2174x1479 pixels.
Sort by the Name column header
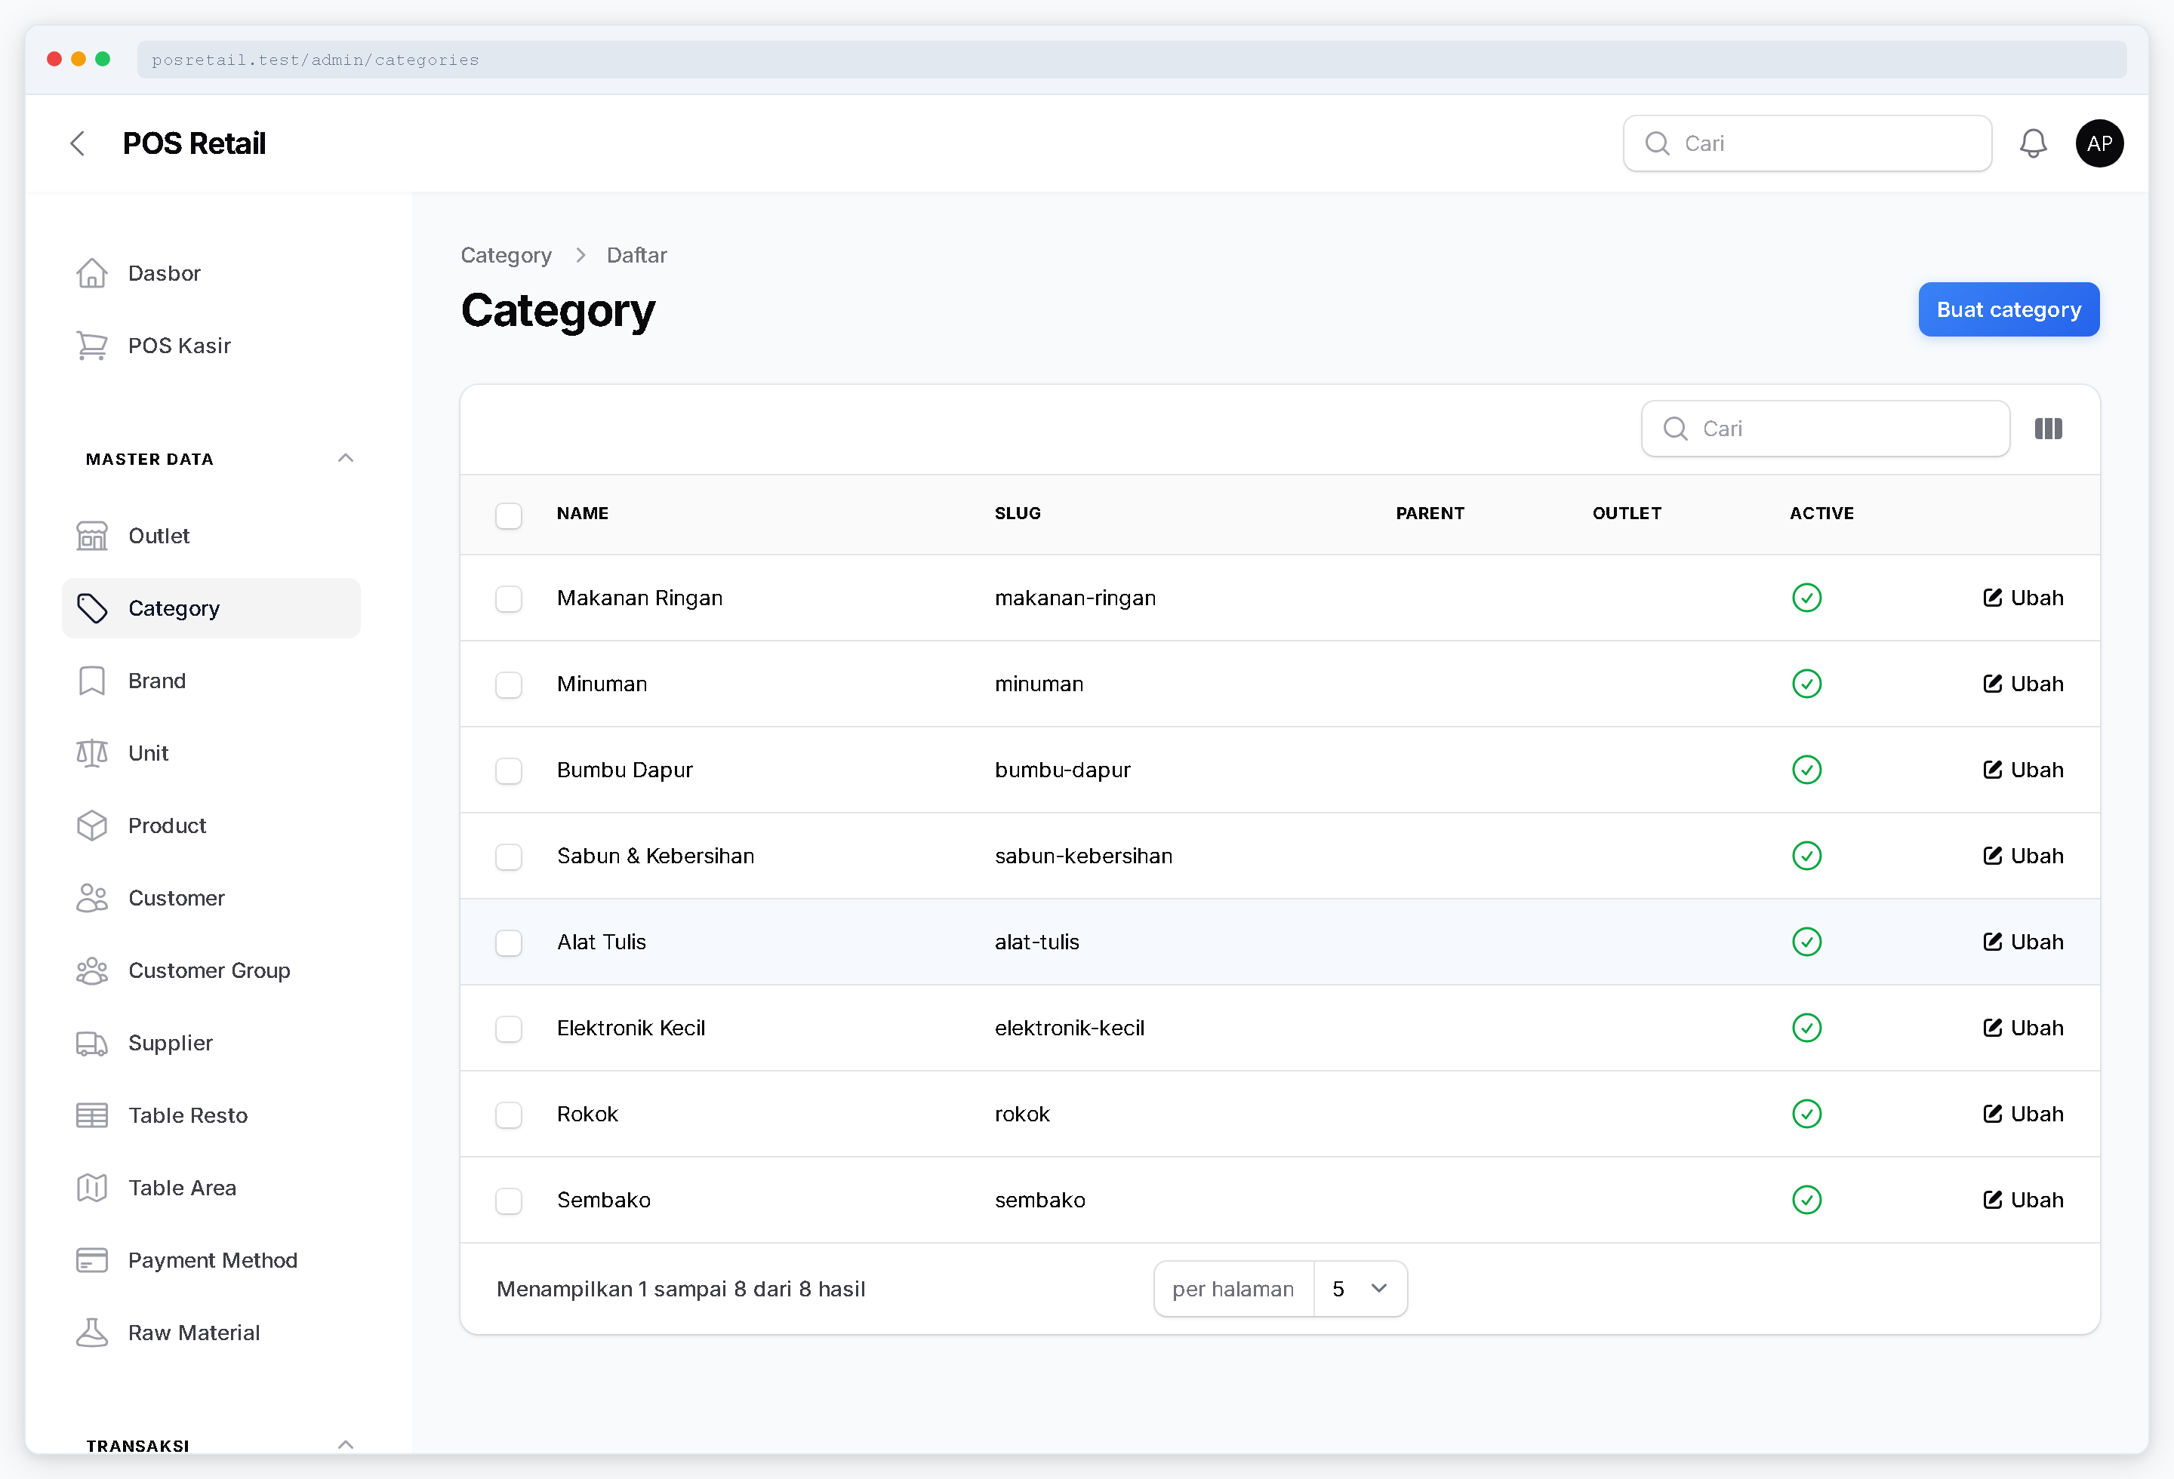(x=583, y=513)
